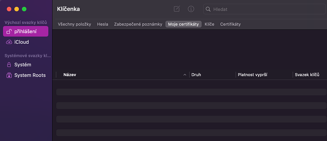This screenshot has height=141, width=327.
Task: Switch to Všechny položky tab
Action: [x=74, y=24]
